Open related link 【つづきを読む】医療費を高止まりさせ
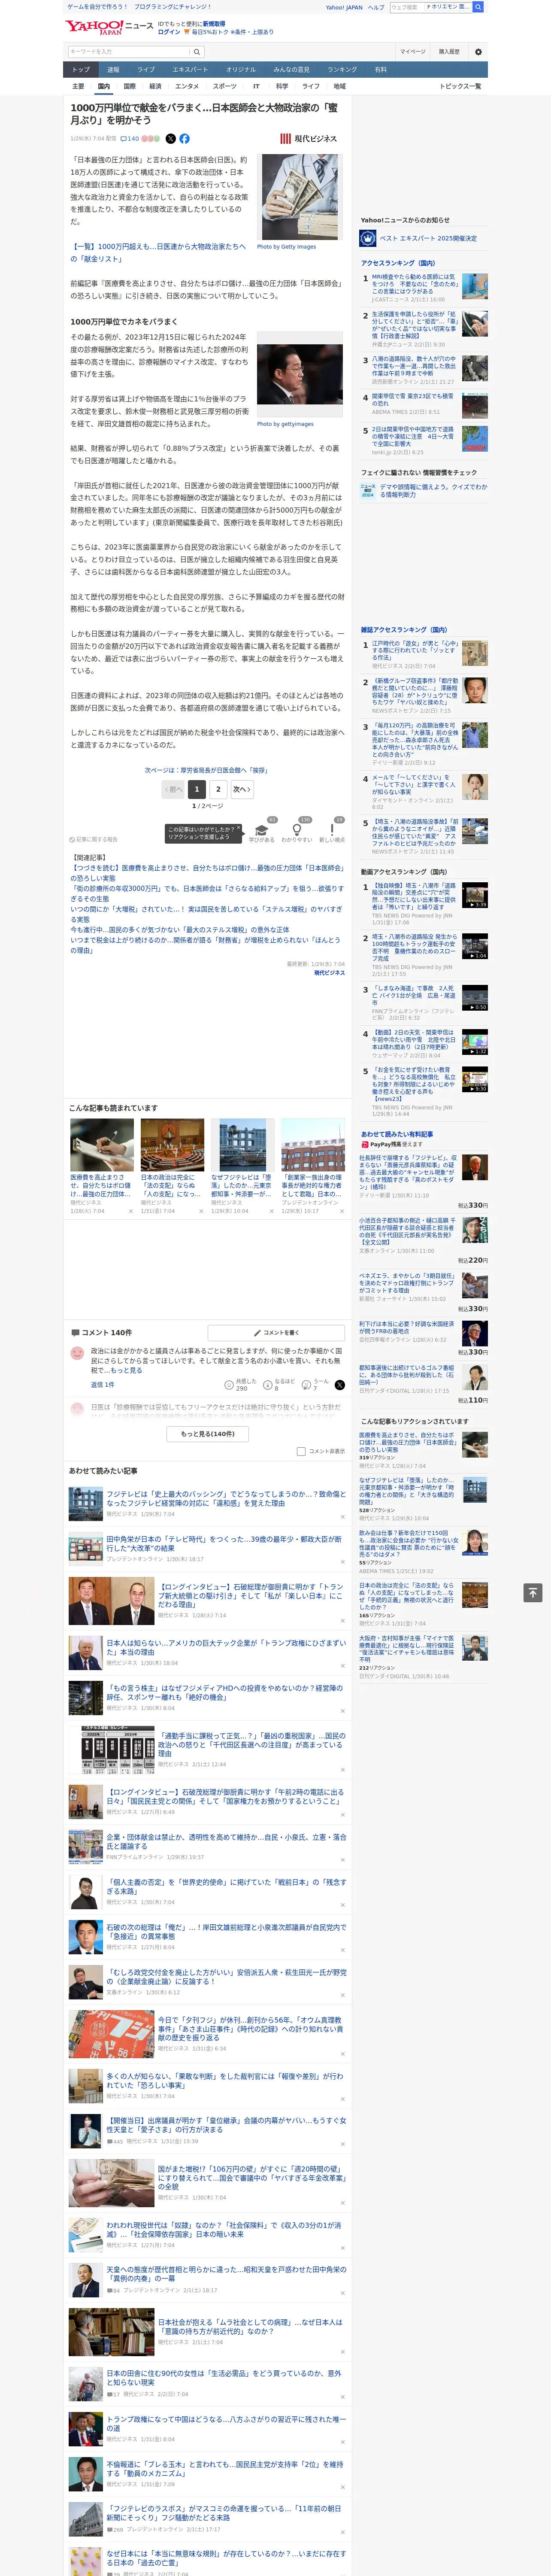The height and width of the screenshot is (2576, 551). (x=206, y=873)
